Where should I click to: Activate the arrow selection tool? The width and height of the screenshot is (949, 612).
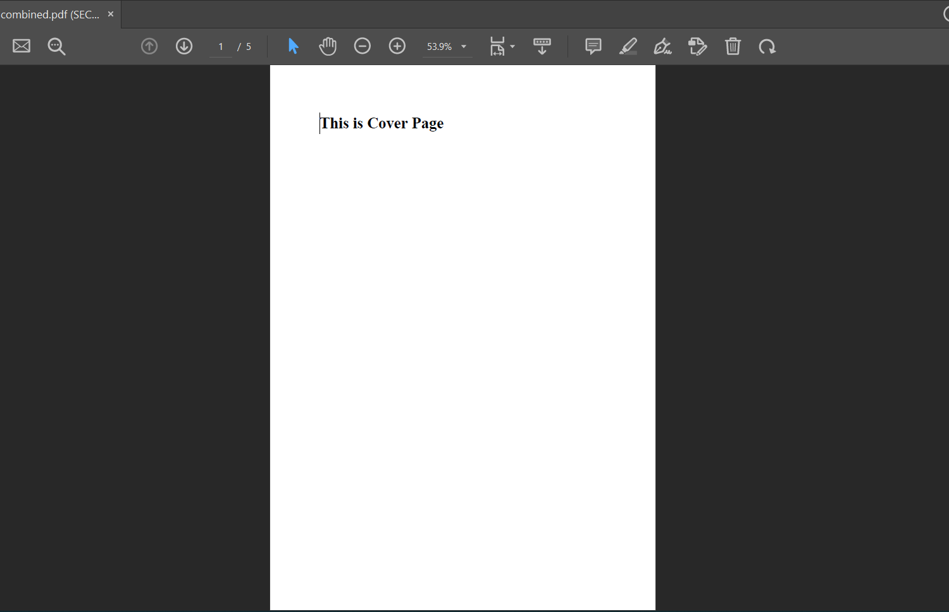(293, 46)
